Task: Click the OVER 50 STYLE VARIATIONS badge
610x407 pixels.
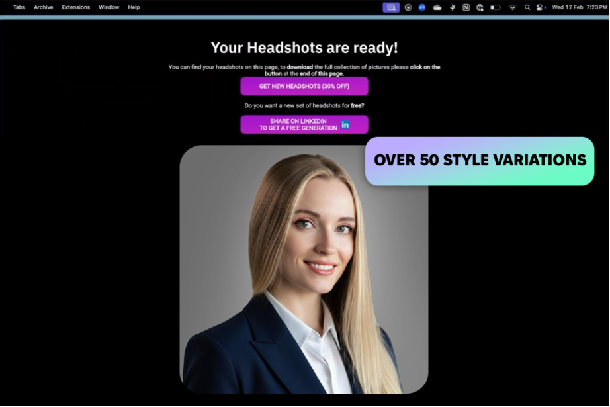Action: (x=480, y=160)
